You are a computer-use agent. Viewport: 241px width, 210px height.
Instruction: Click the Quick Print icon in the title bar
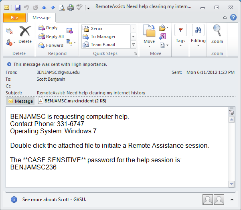point(71,7)
